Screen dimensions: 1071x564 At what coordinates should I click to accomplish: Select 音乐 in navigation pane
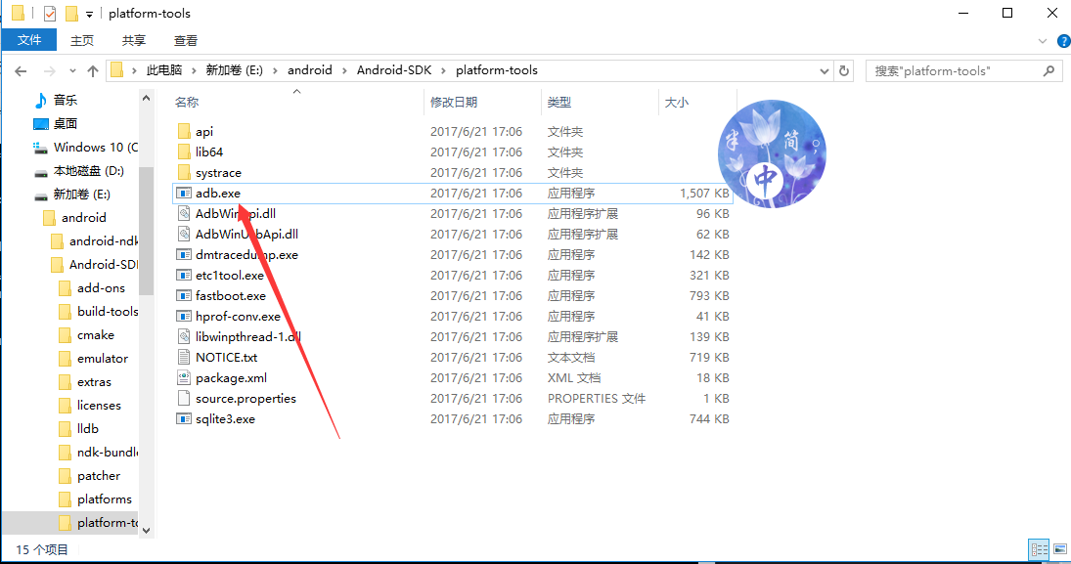[x=66, y=101]
